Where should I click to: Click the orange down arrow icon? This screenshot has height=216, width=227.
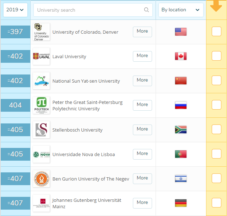[x=216, y=6]
